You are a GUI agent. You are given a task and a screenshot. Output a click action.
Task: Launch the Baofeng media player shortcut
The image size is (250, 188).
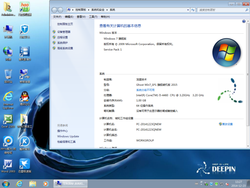pos(25,54)
